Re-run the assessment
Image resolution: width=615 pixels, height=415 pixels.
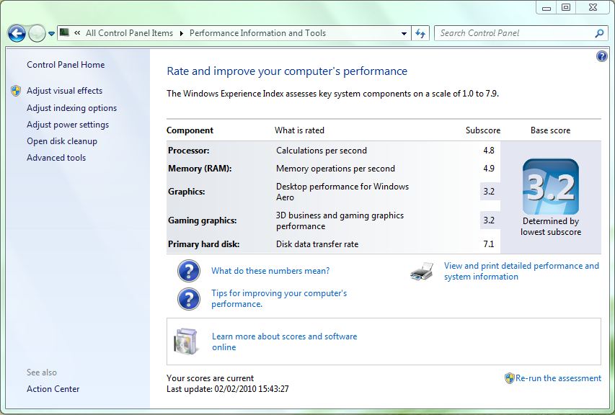[558, 378]
